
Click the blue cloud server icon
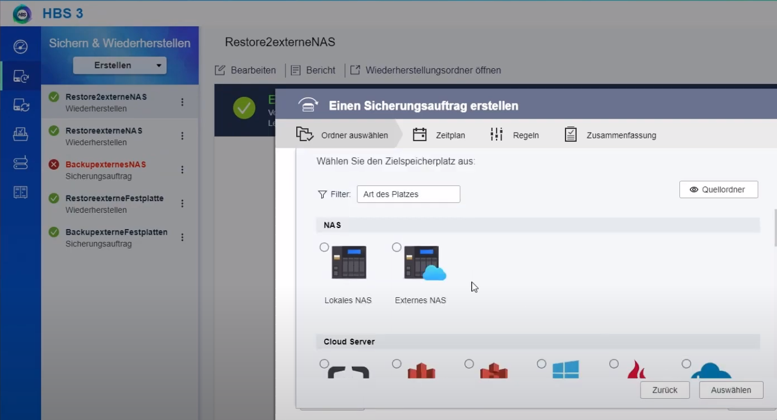point(711,370)
